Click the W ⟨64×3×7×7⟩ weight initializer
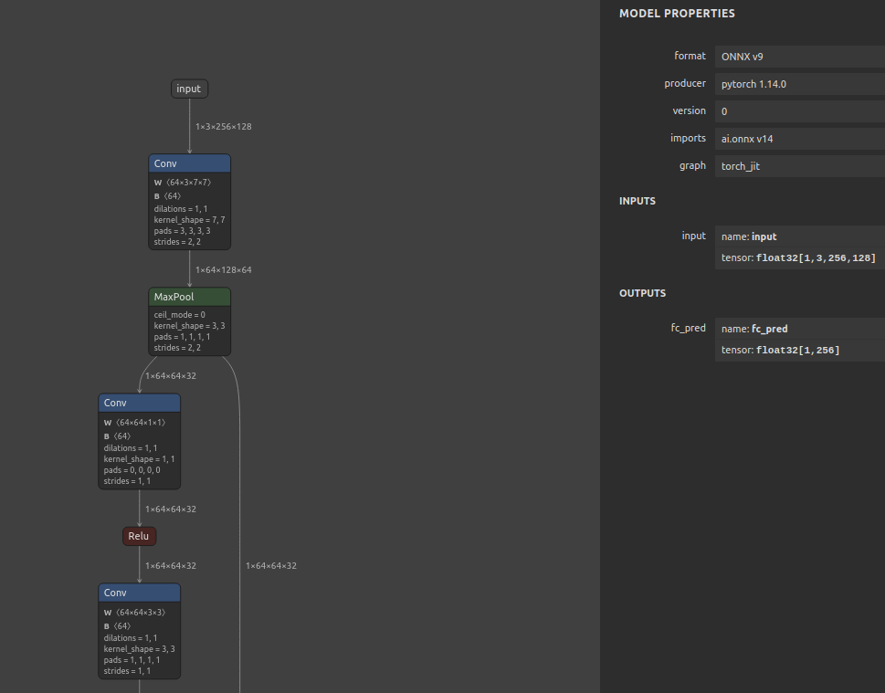The width and height of the screenshot is (885, 693). tap(183, 183)
